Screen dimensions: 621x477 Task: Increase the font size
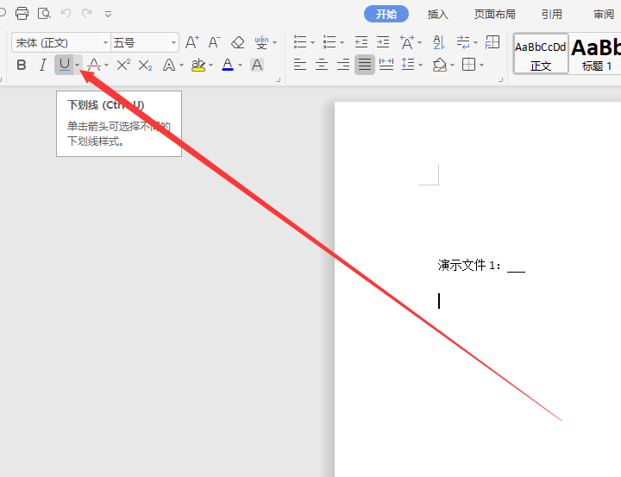(192, 42)
